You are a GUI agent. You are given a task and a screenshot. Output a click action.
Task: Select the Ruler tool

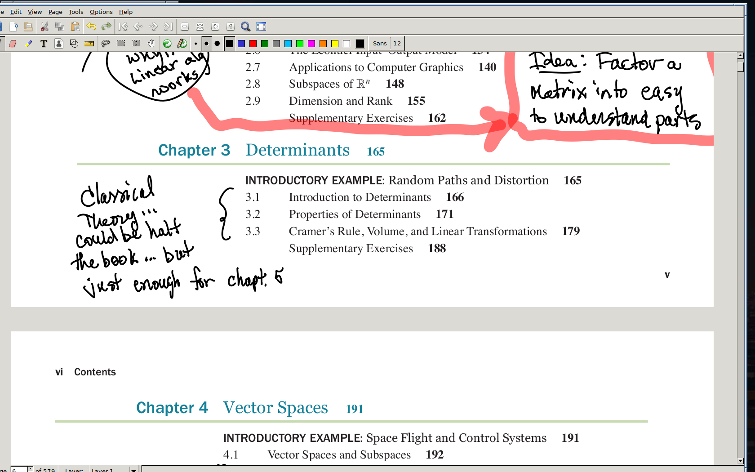(x=89, y=44)
